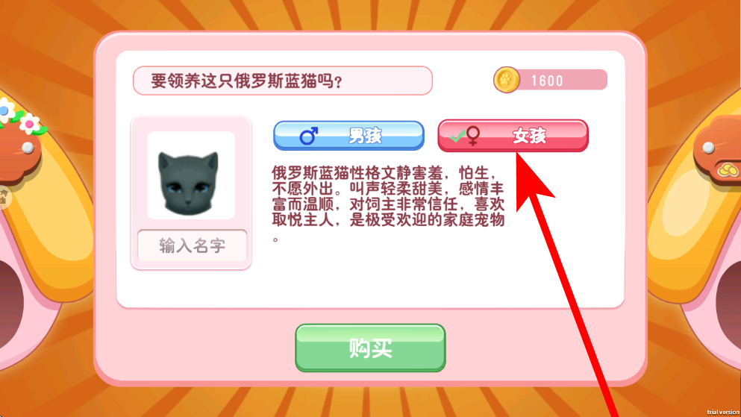
Task: Click the blue male symbol icon
Action: click(x=309, y=136)
